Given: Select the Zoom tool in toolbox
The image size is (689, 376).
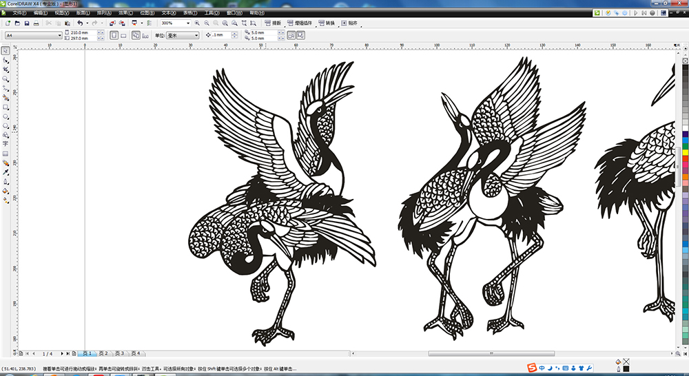Looking at the screenshot, I should pos(6,79).
